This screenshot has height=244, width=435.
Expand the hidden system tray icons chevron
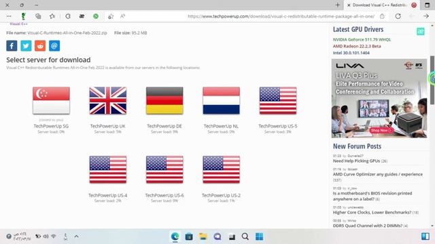[x=76, y=237]
